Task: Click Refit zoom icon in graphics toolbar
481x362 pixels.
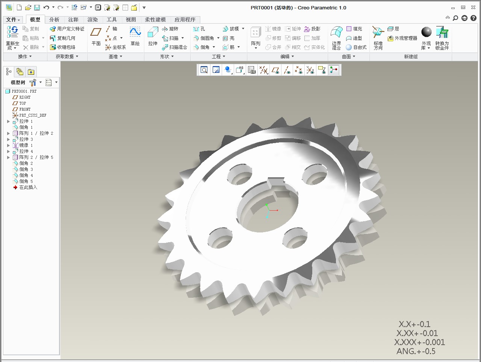Action: [204, 70]
